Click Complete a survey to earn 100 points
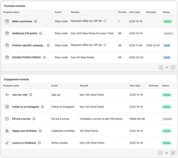Viewport: 178px width, 158px height. tap(101, 119)
